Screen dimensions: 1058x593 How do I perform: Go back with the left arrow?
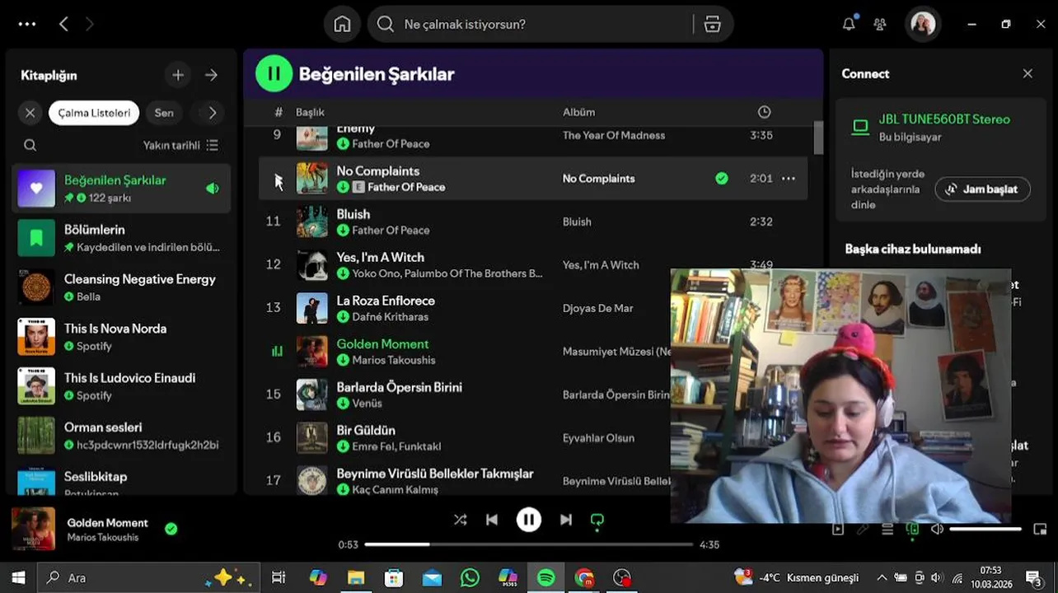click(x=63, y=24)
